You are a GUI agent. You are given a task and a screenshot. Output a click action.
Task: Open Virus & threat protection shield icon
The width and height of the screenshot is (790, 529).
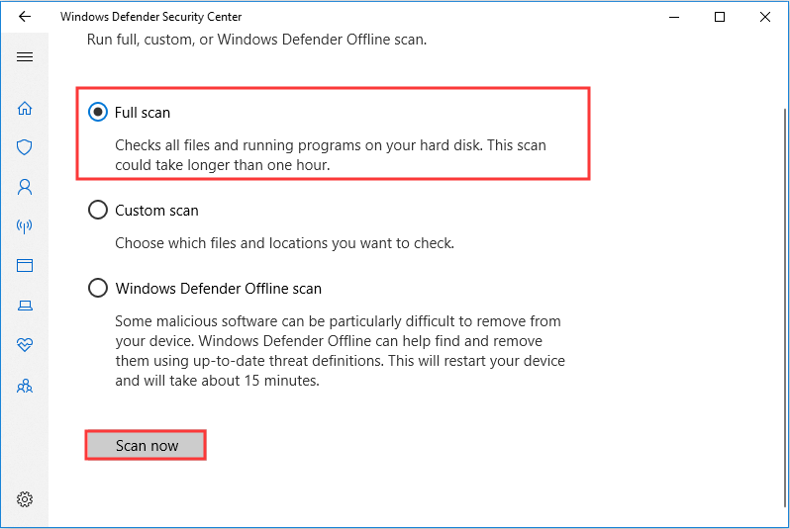pyautogui.click(x=25, y=147)
